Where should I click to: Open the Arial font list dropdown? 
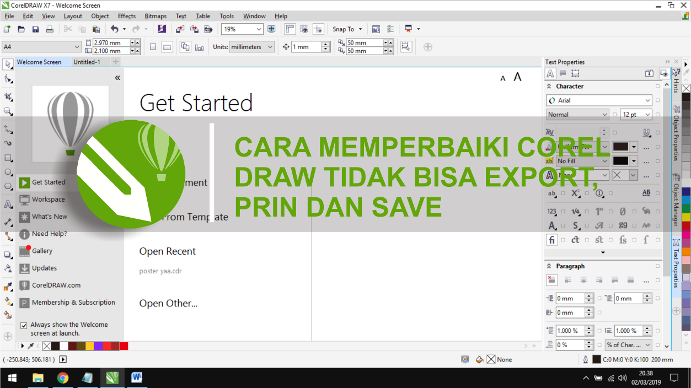click(647, 100)
